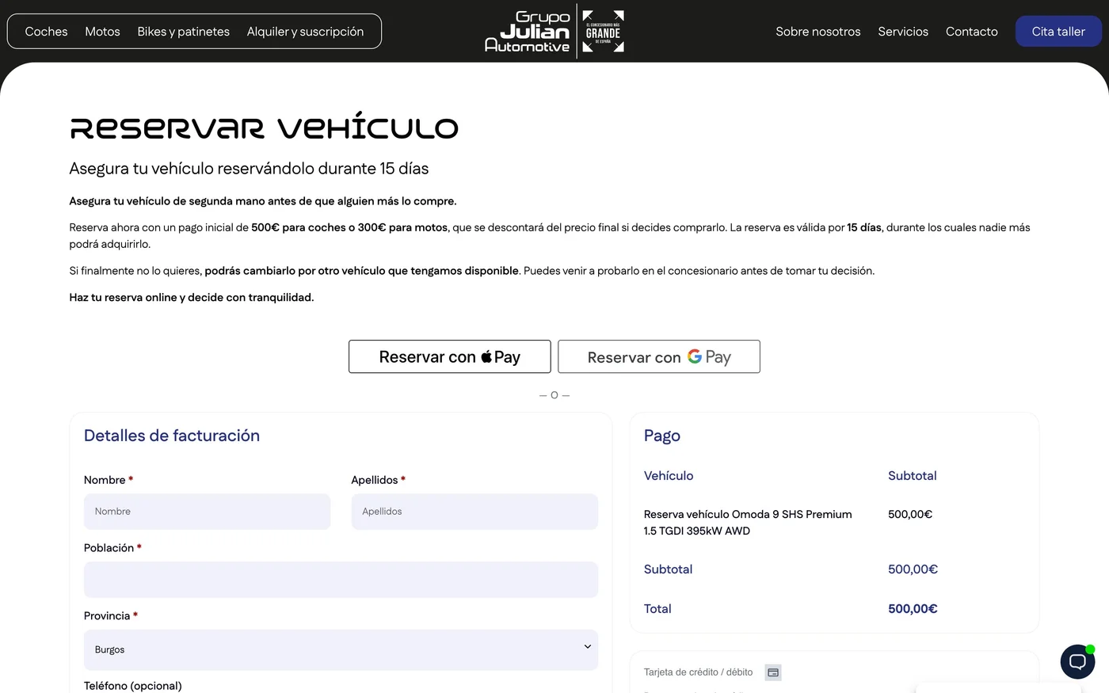
Task: Click into the Apellidos field
Action: pyautogui.click(x=474, y=512)
